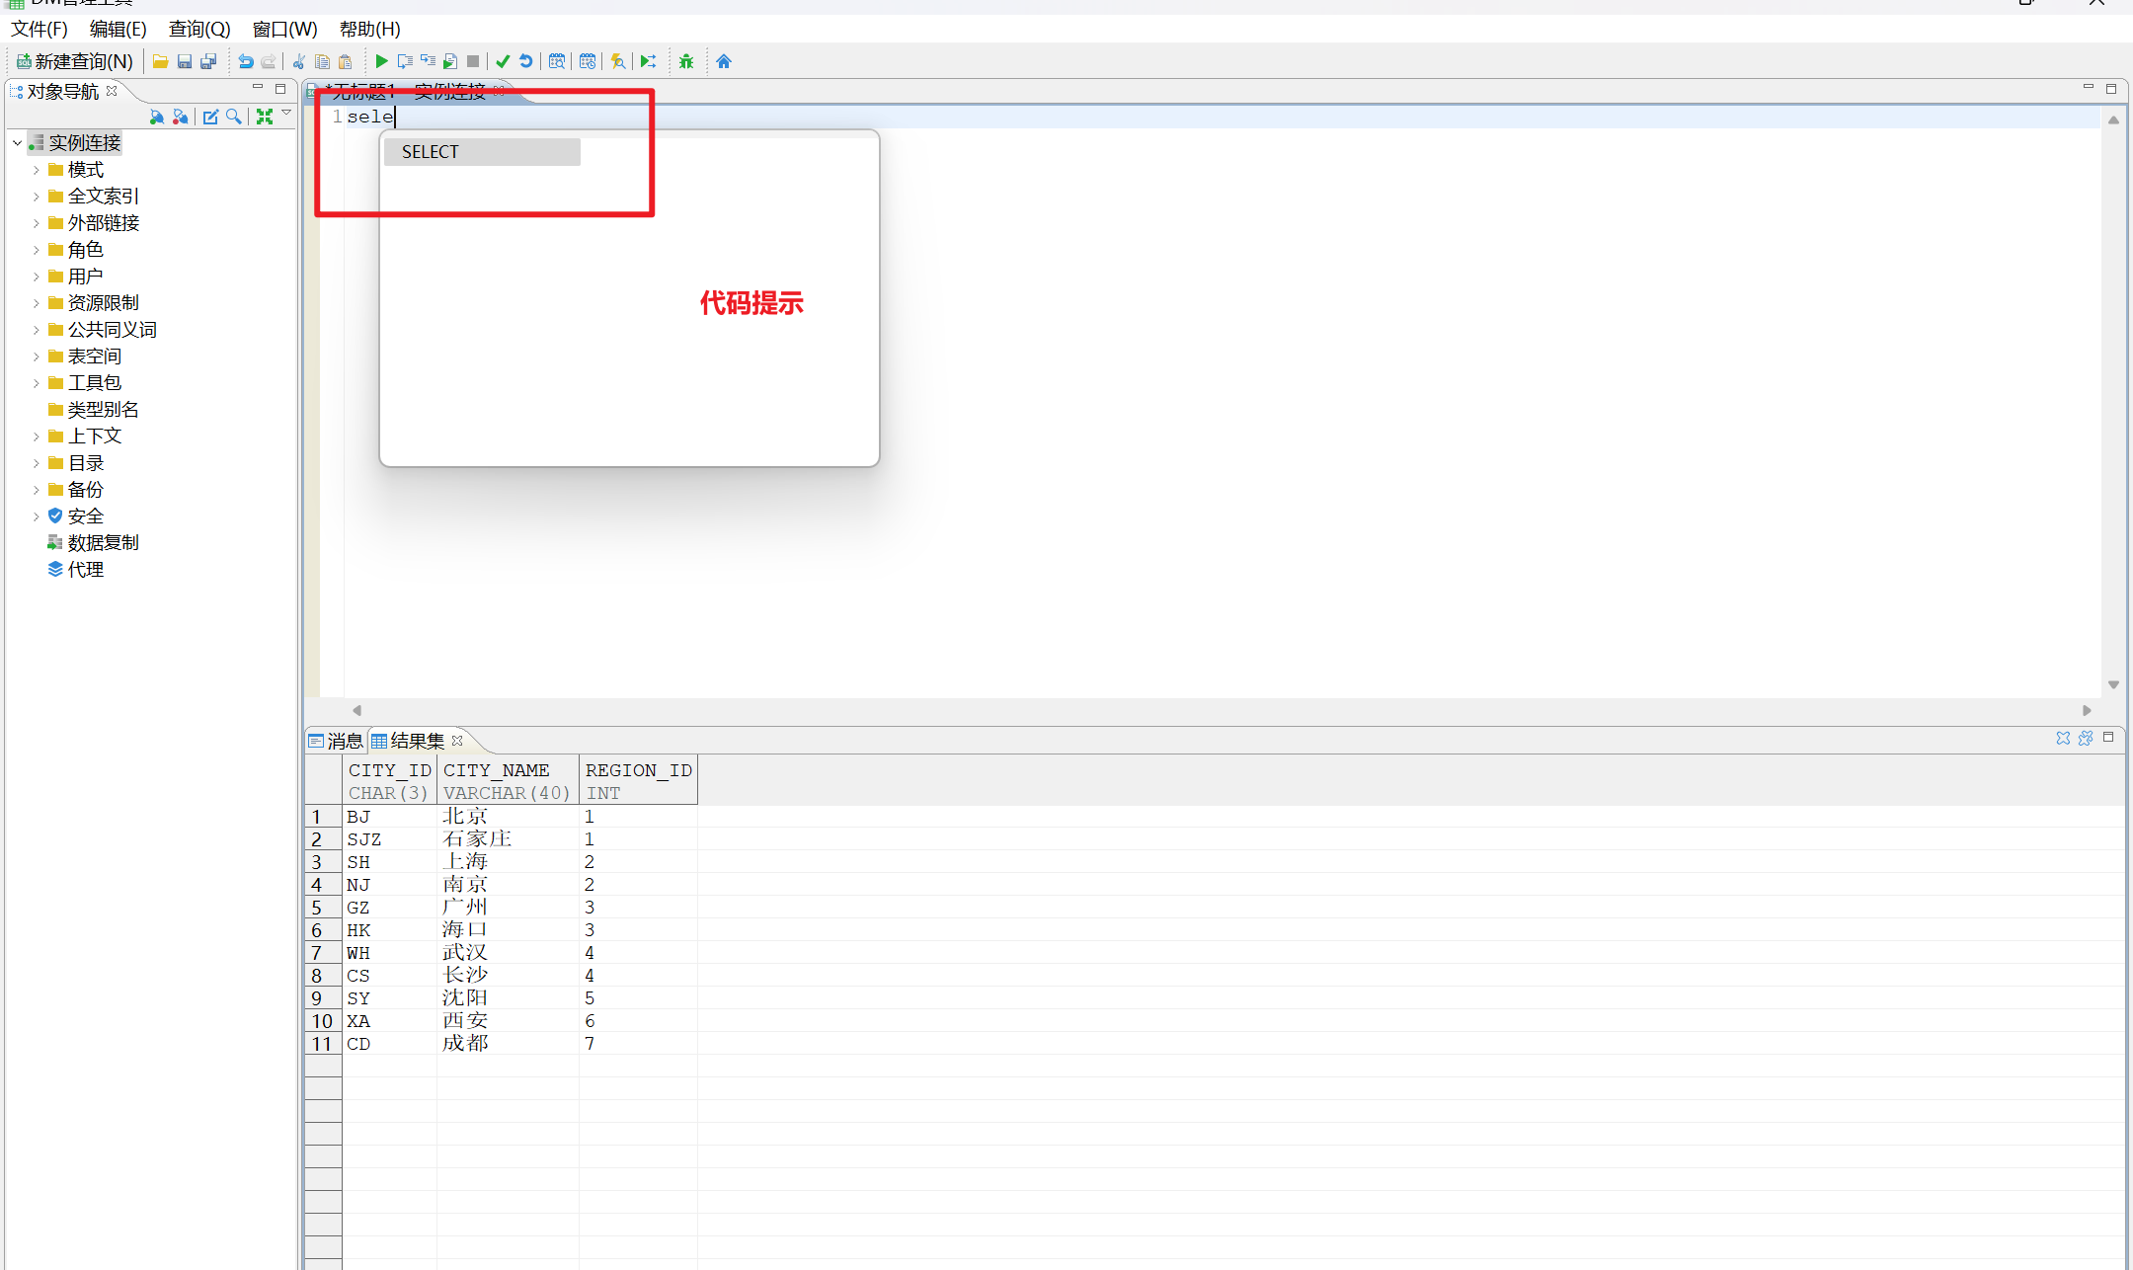2133x1270 pixels.
Task: Click the blue undo arrow icon
Action: pyautogui.click(x=246, y=61)
